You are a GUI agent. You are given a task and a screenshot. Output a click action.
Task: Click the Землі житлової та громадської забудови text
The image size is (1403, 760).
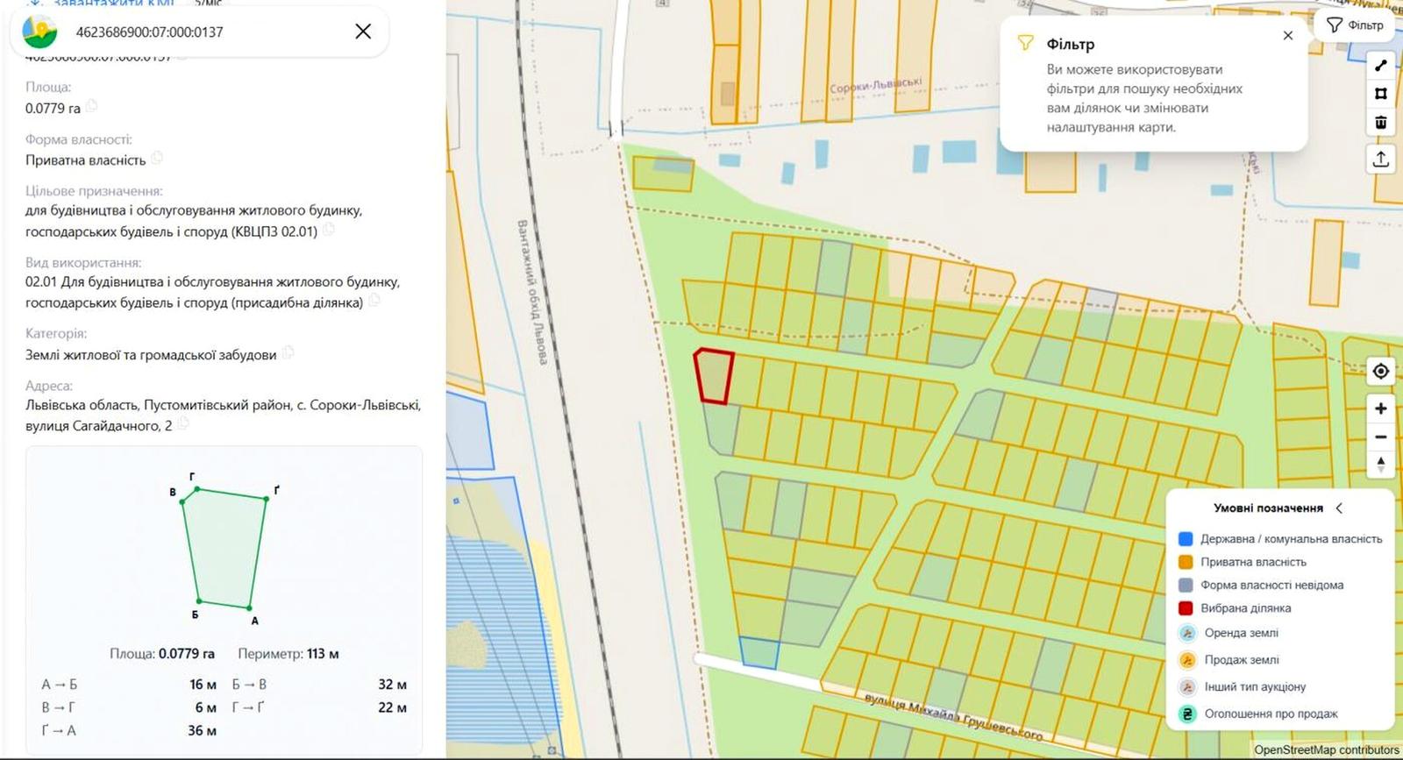151,354
